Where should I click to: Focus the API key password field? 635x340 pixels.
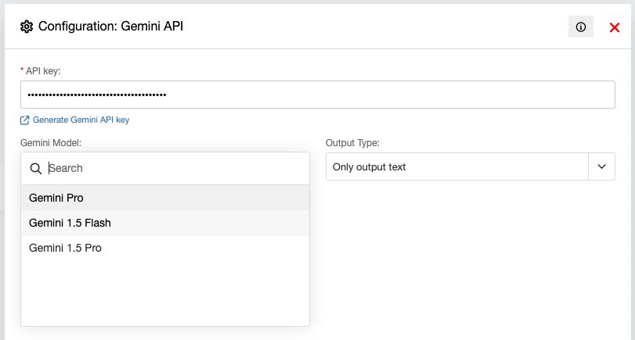pos(318,95)
